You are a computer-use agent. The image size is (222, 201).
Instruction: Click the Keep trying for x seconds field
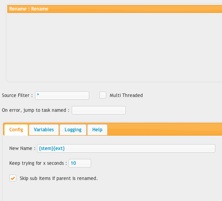(x=80, y=163)
